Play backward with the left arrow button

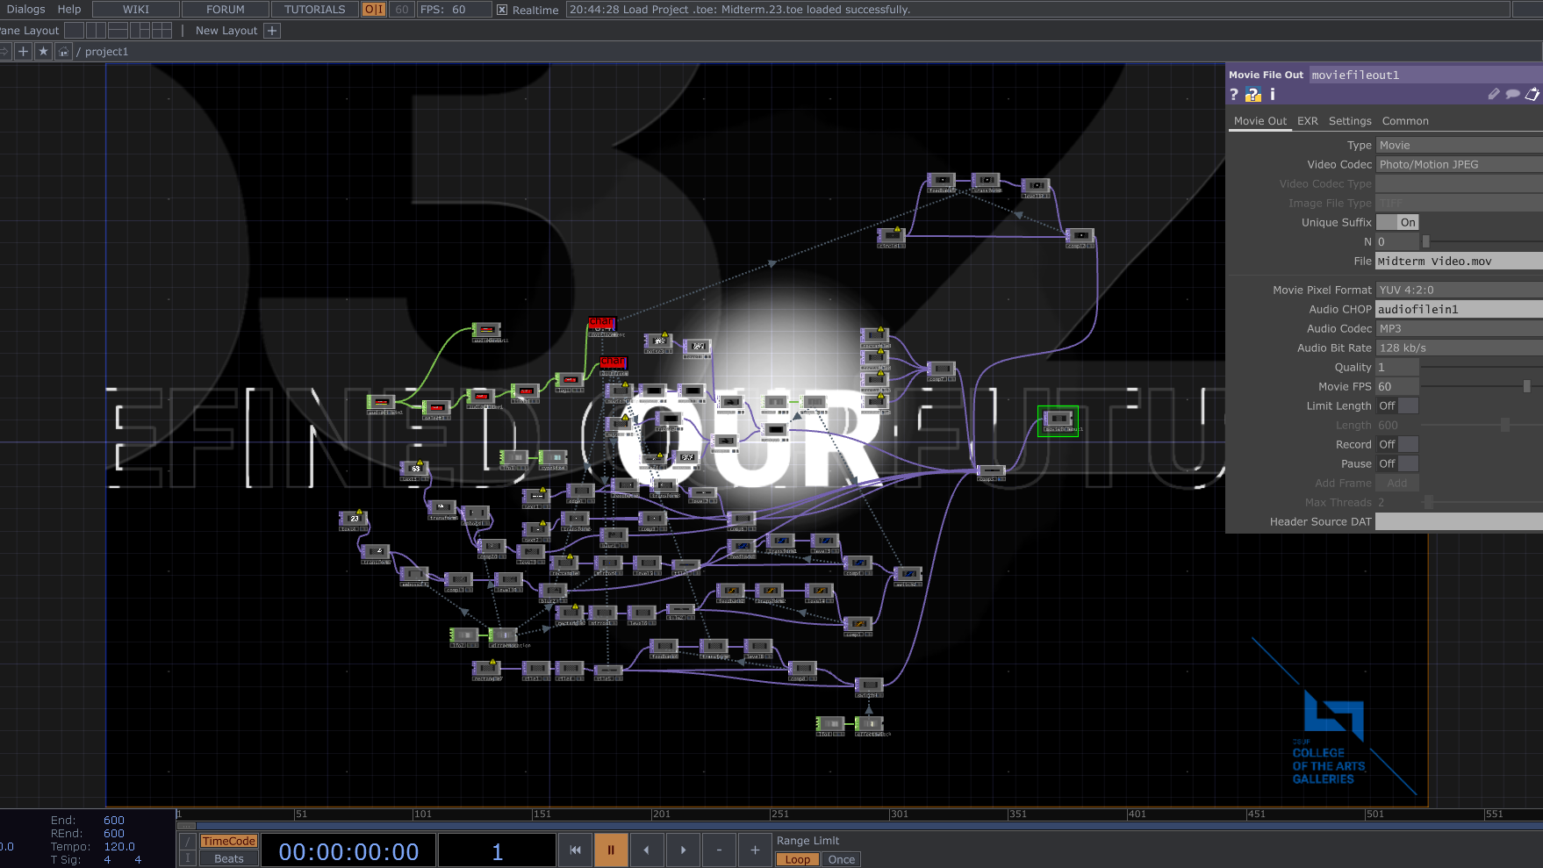tap(647, 850)
